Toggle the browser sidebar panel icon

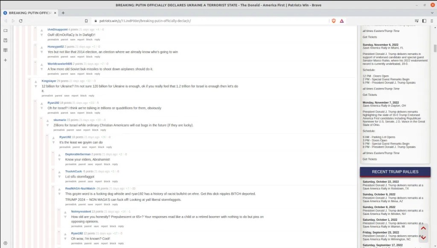pos(424,21)
